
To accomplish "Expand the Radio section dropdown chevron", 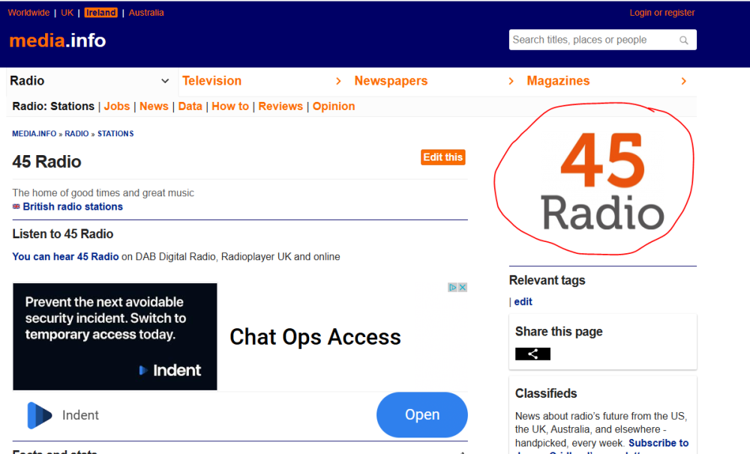I will pos(165,81).
